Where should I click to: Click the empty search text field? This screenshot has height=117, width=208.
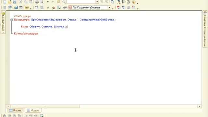[81, 2]
